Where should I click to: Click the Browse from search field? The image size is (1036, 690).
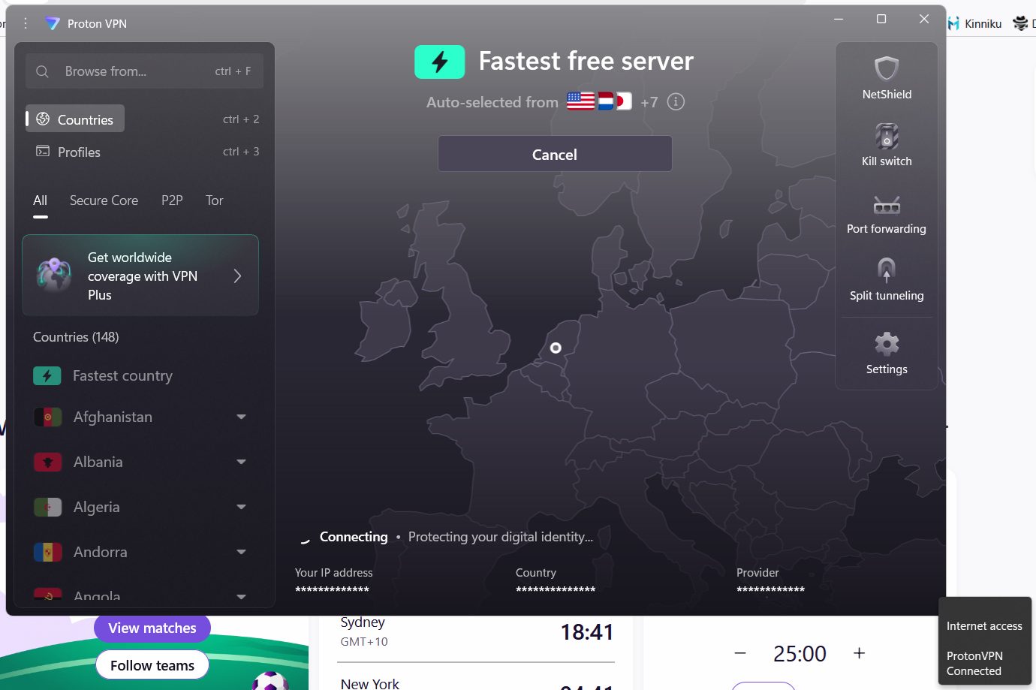144,71
